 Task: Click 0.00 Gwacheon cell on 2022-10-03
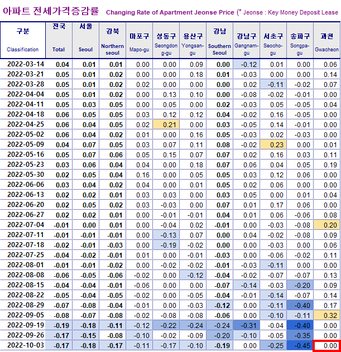point(327,346)
